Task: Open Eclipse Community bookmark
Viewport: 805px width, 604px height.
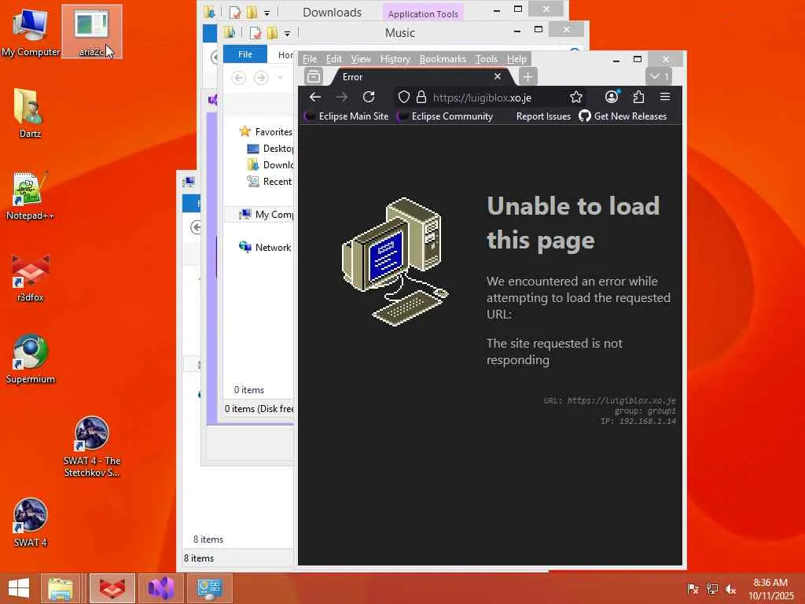Action: click(446, 116)
